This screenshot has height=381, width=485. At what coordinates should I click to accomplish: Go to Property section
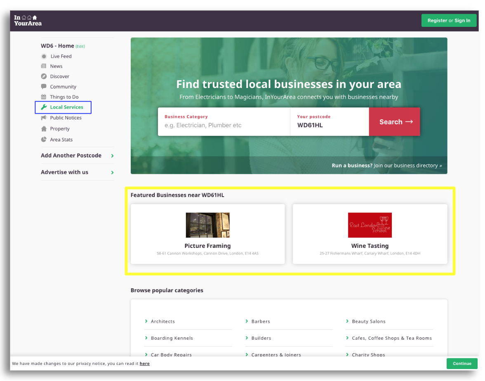(x=60, y=129)
